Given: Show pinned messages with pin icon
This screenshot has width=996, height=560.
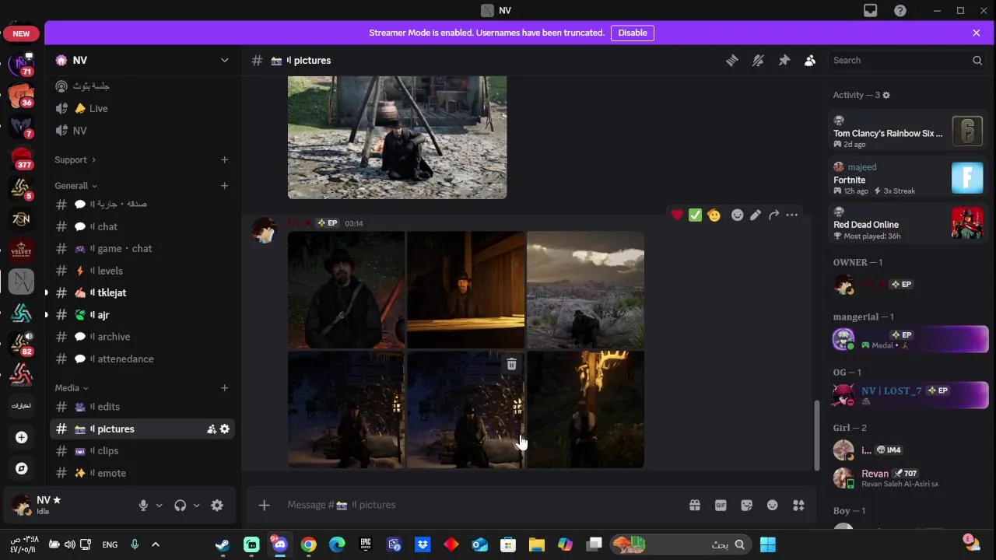Looking at the screenshot, I should [x=784, y=60].
